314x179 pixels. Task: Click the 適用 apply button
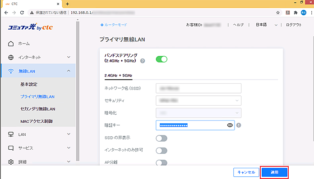(x=274, y=172)
